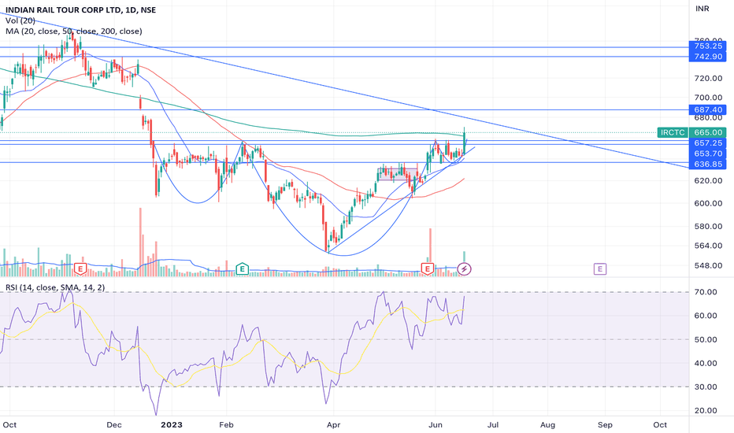This screenshot has width=734, height=433.
Task: Click the 720.00 price axis value
Action: tap(708, 78)
